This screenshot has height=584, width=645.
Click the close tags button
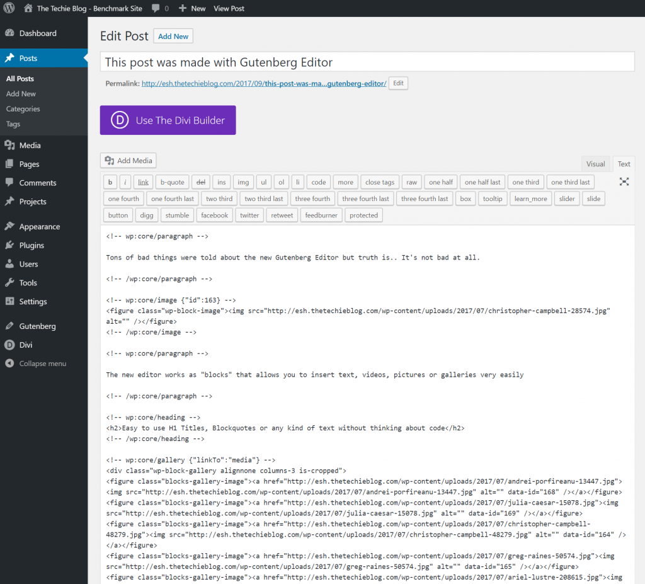click(x=380, y=182)
